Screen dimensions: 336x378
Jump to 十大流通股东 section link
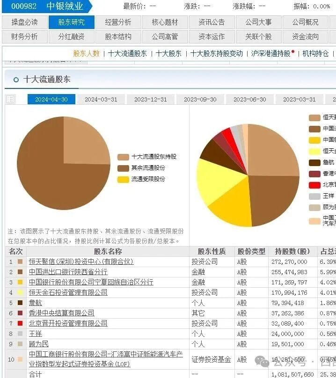[x=127, y=53]
